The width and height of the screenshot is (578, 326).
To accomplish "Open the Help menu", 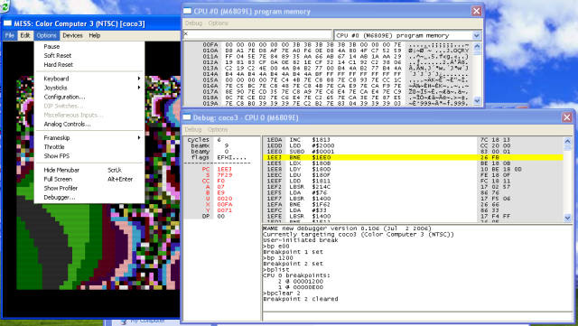I will coord(94,35).
